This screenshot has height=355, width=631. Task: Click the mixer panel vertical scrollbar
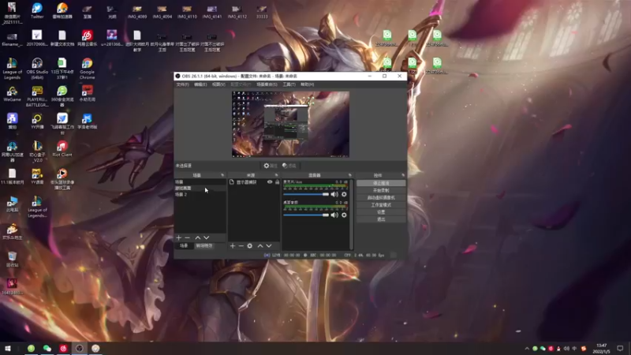351,214
